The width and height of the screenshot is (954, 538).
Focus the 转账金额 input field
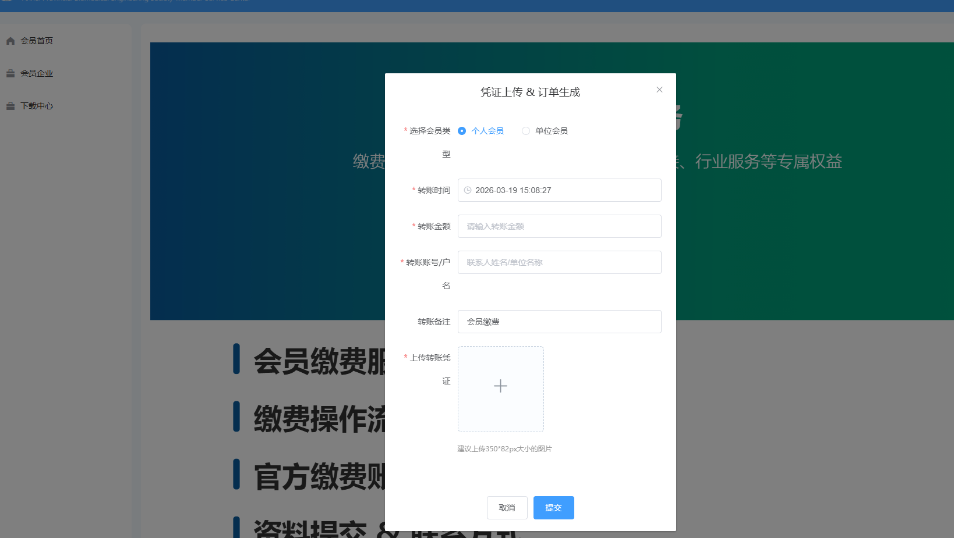(x=560, y=226)
